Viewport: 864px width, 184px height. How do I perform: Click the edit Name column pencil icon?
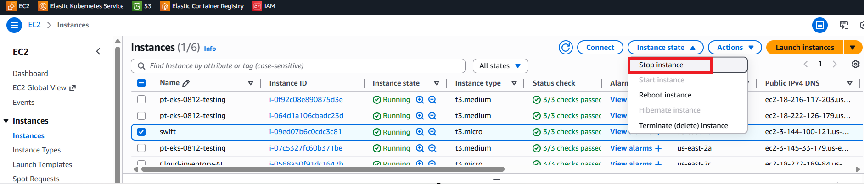tap(186, 83)
